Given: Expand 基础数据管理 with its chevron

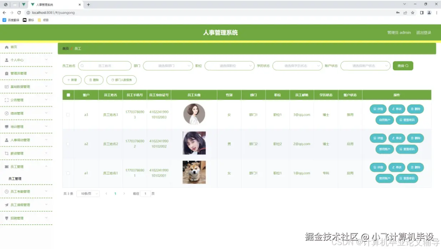Looking at the screenshot, I should click(x=46, y=86).
